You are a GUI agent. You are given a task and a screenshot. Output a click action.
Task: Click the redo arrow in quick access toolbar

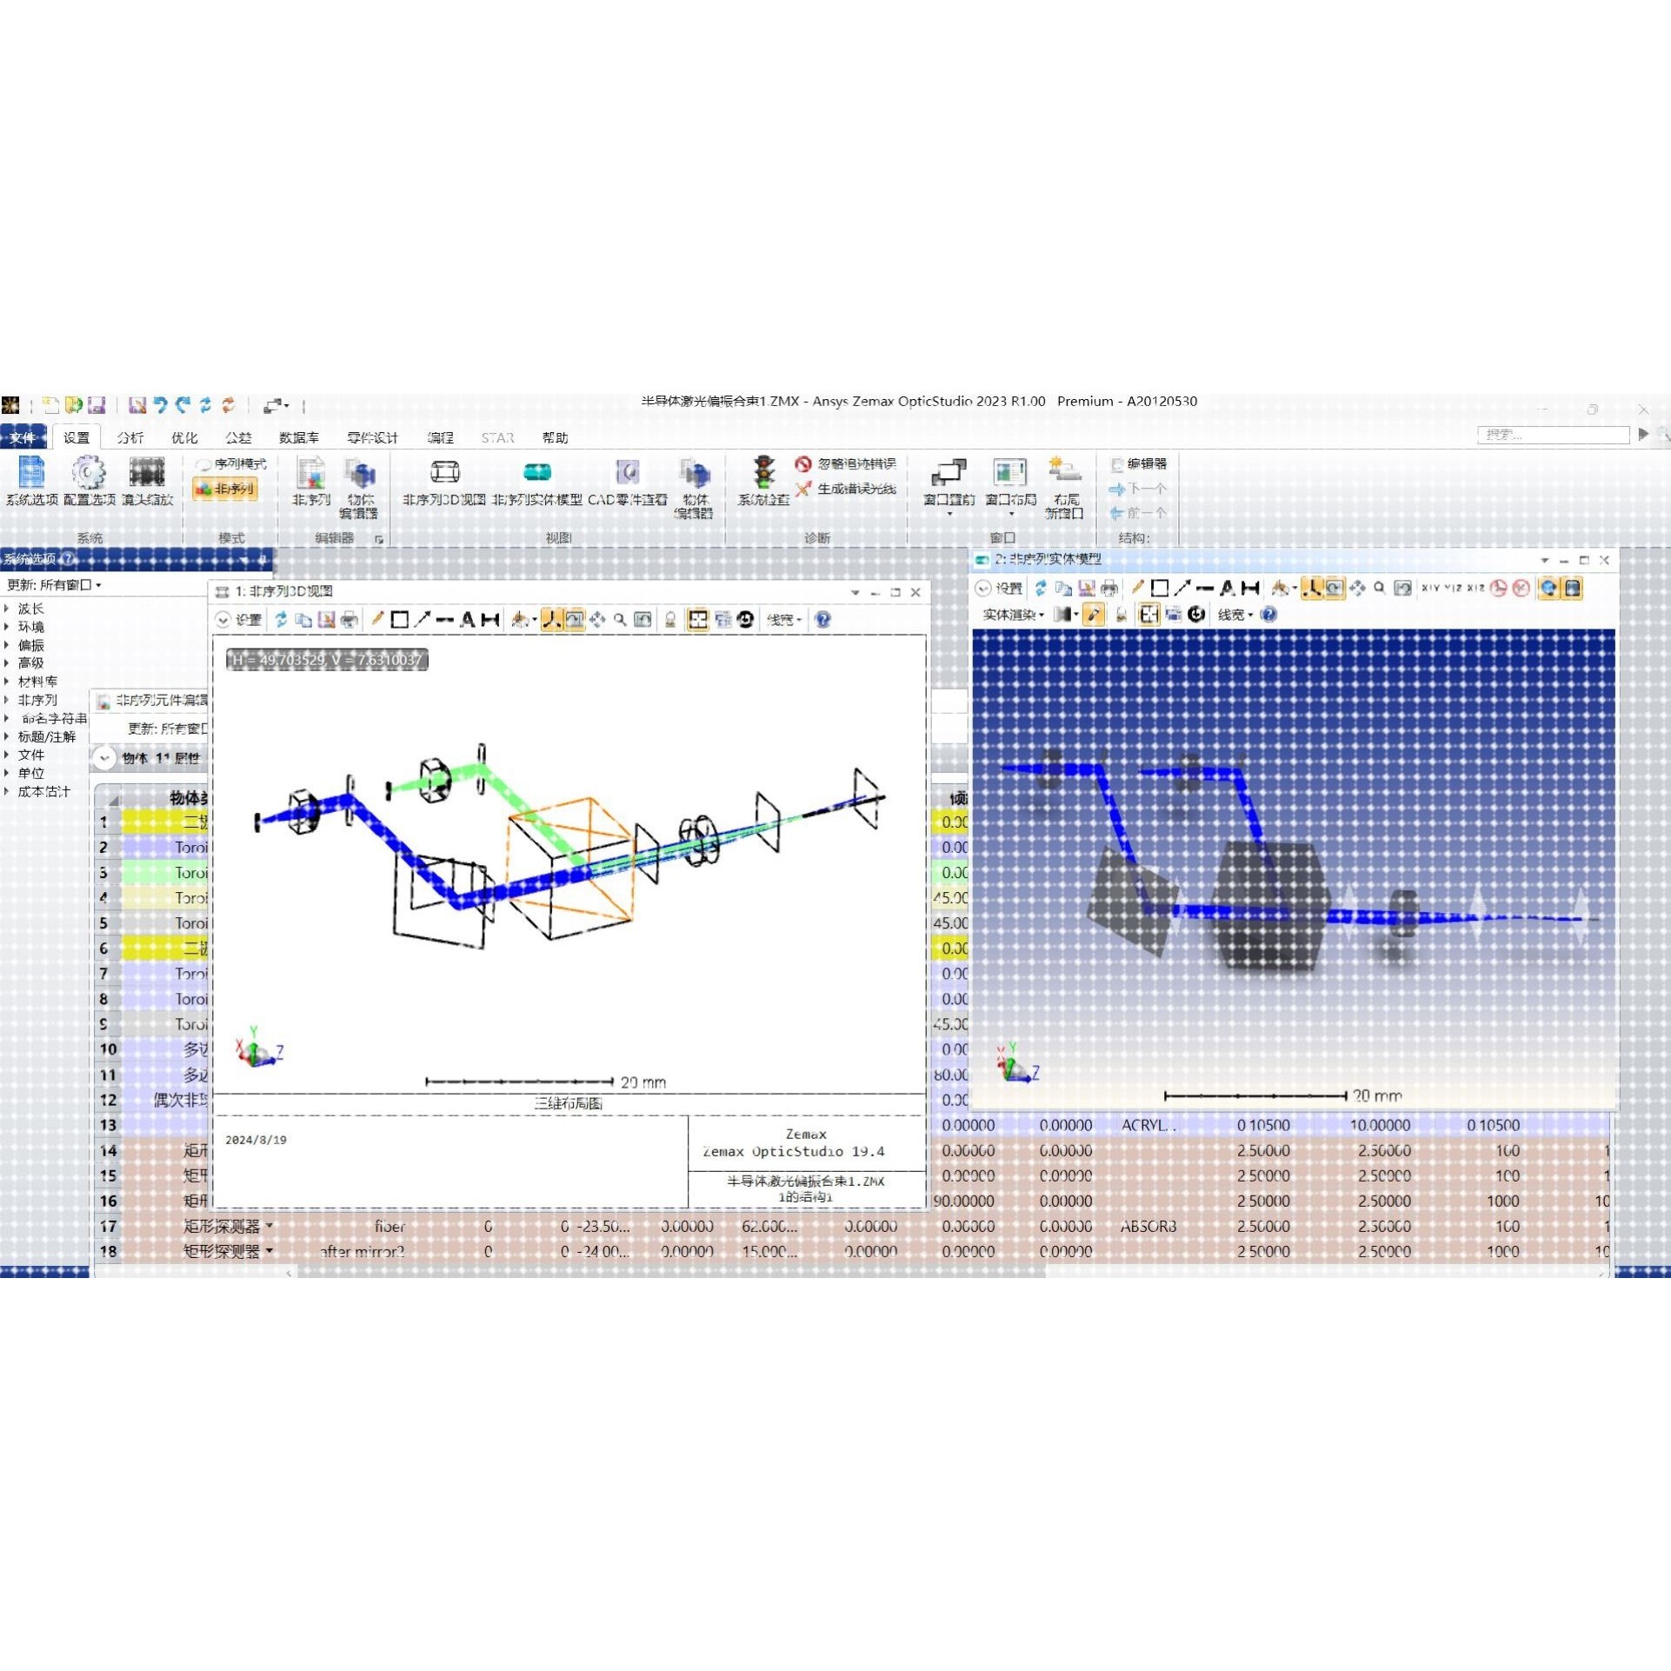pyautogui.click(x=183, y=405)
